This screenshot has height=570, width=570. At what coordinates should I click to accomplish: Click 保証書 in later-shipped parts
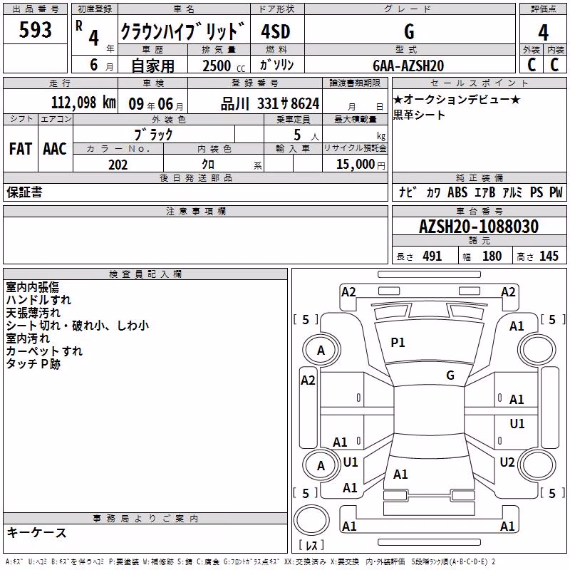(24, 192)
